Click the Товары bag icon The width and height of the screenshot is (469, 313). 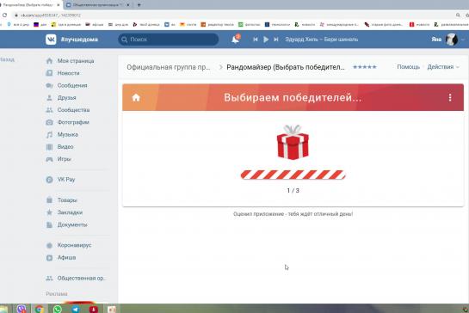tap(49, 200)
